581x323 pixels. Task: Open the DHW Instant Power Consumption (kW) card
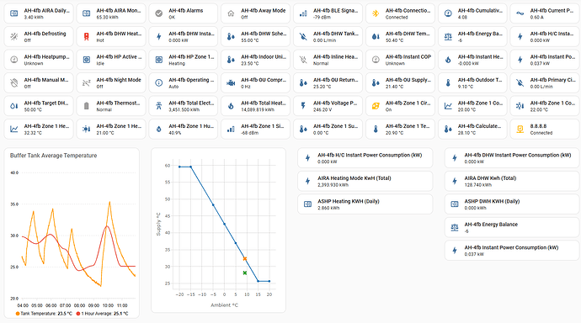pyautogui.click(x=512, y=158)
